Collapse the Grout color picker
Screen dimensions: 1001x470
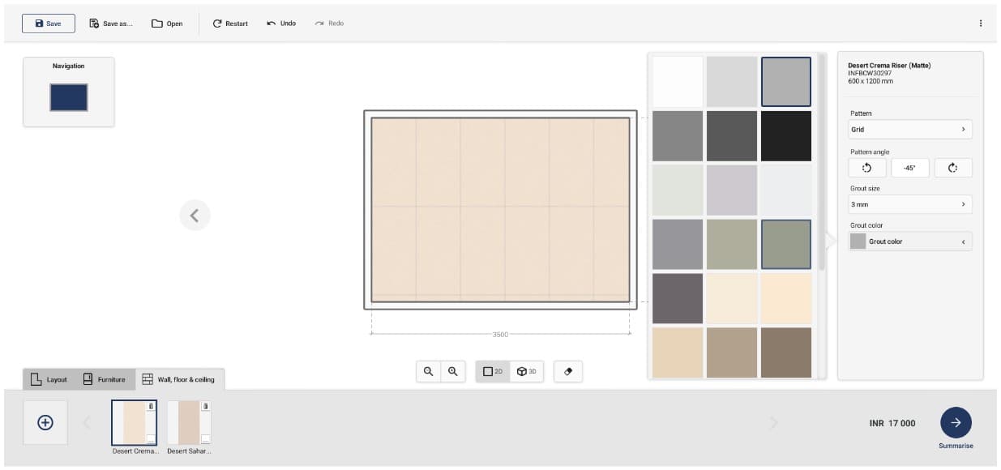pos(963,241)
